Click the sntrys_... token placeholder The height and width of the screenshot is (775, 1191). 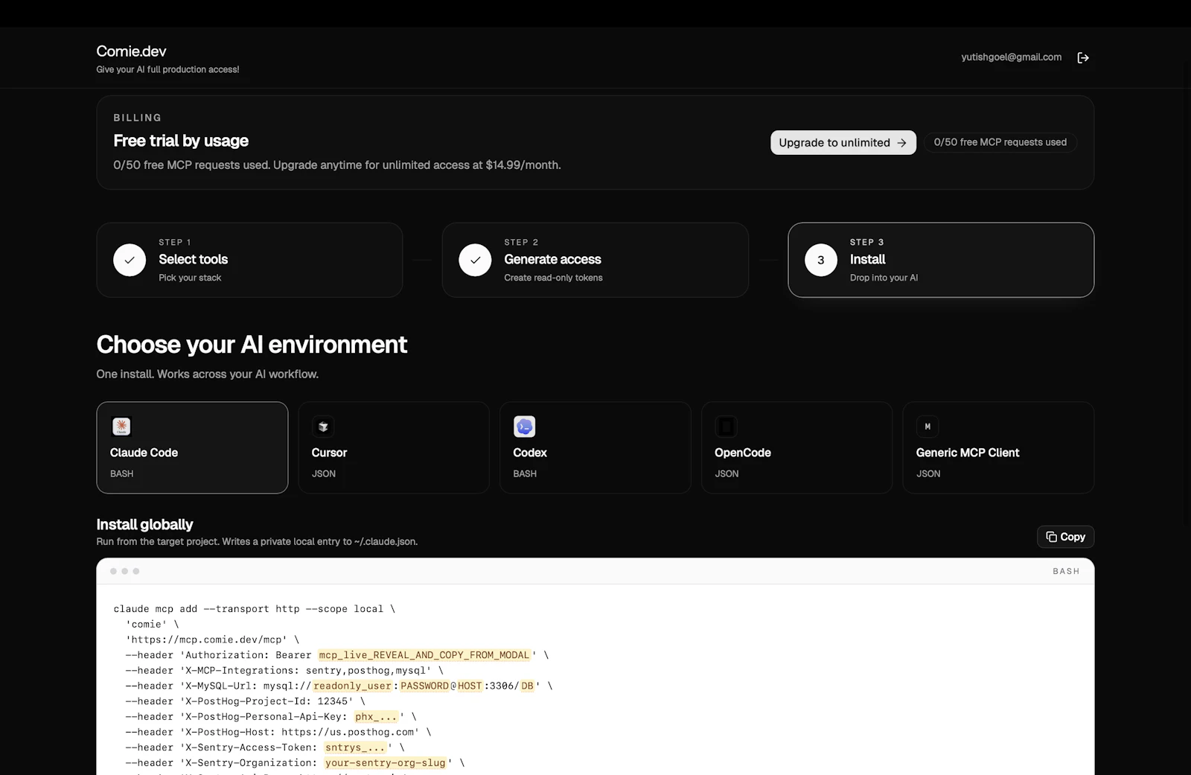point(355,747)
